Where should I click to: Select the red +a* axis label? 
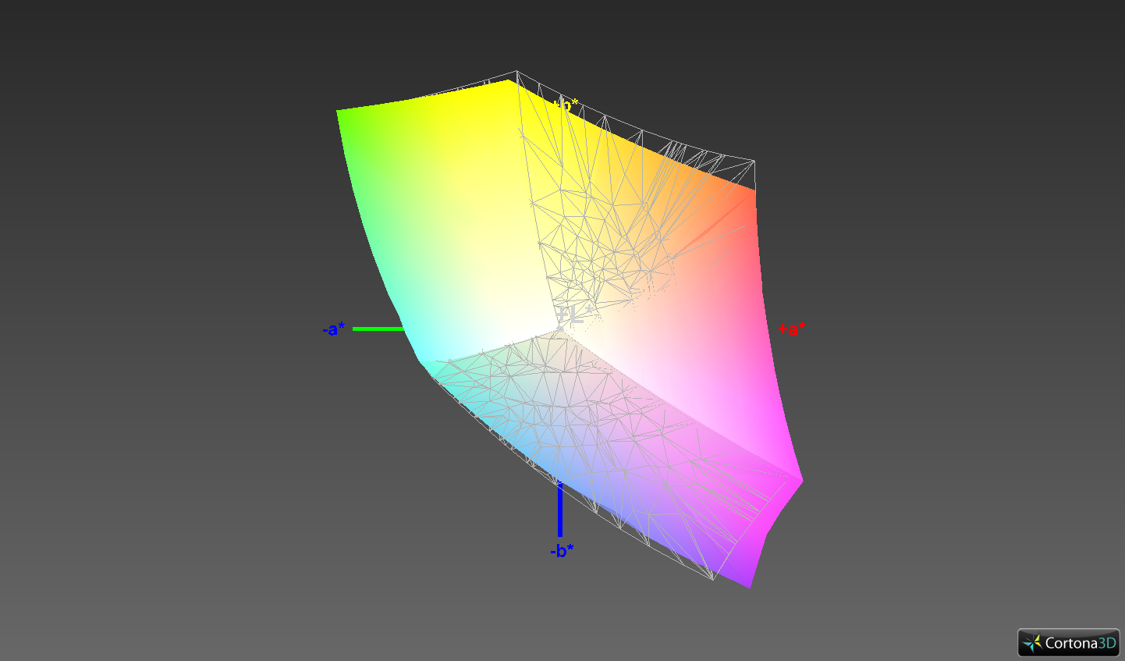[791, 329]
